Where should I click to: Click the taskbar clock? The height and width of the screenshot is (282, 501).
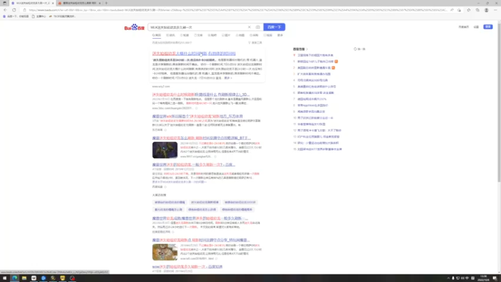pyautogui.click(x=483, y=278)
